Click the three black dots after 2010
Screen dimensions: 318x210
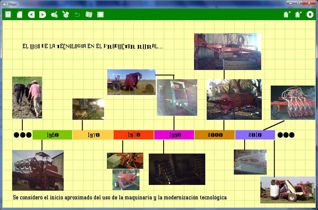[286, 135]
